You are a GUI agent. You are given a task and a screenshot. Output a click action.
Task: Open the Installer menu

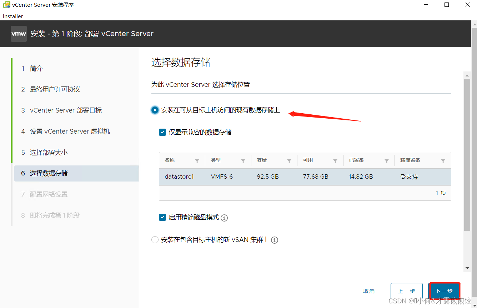coord(13,16)
